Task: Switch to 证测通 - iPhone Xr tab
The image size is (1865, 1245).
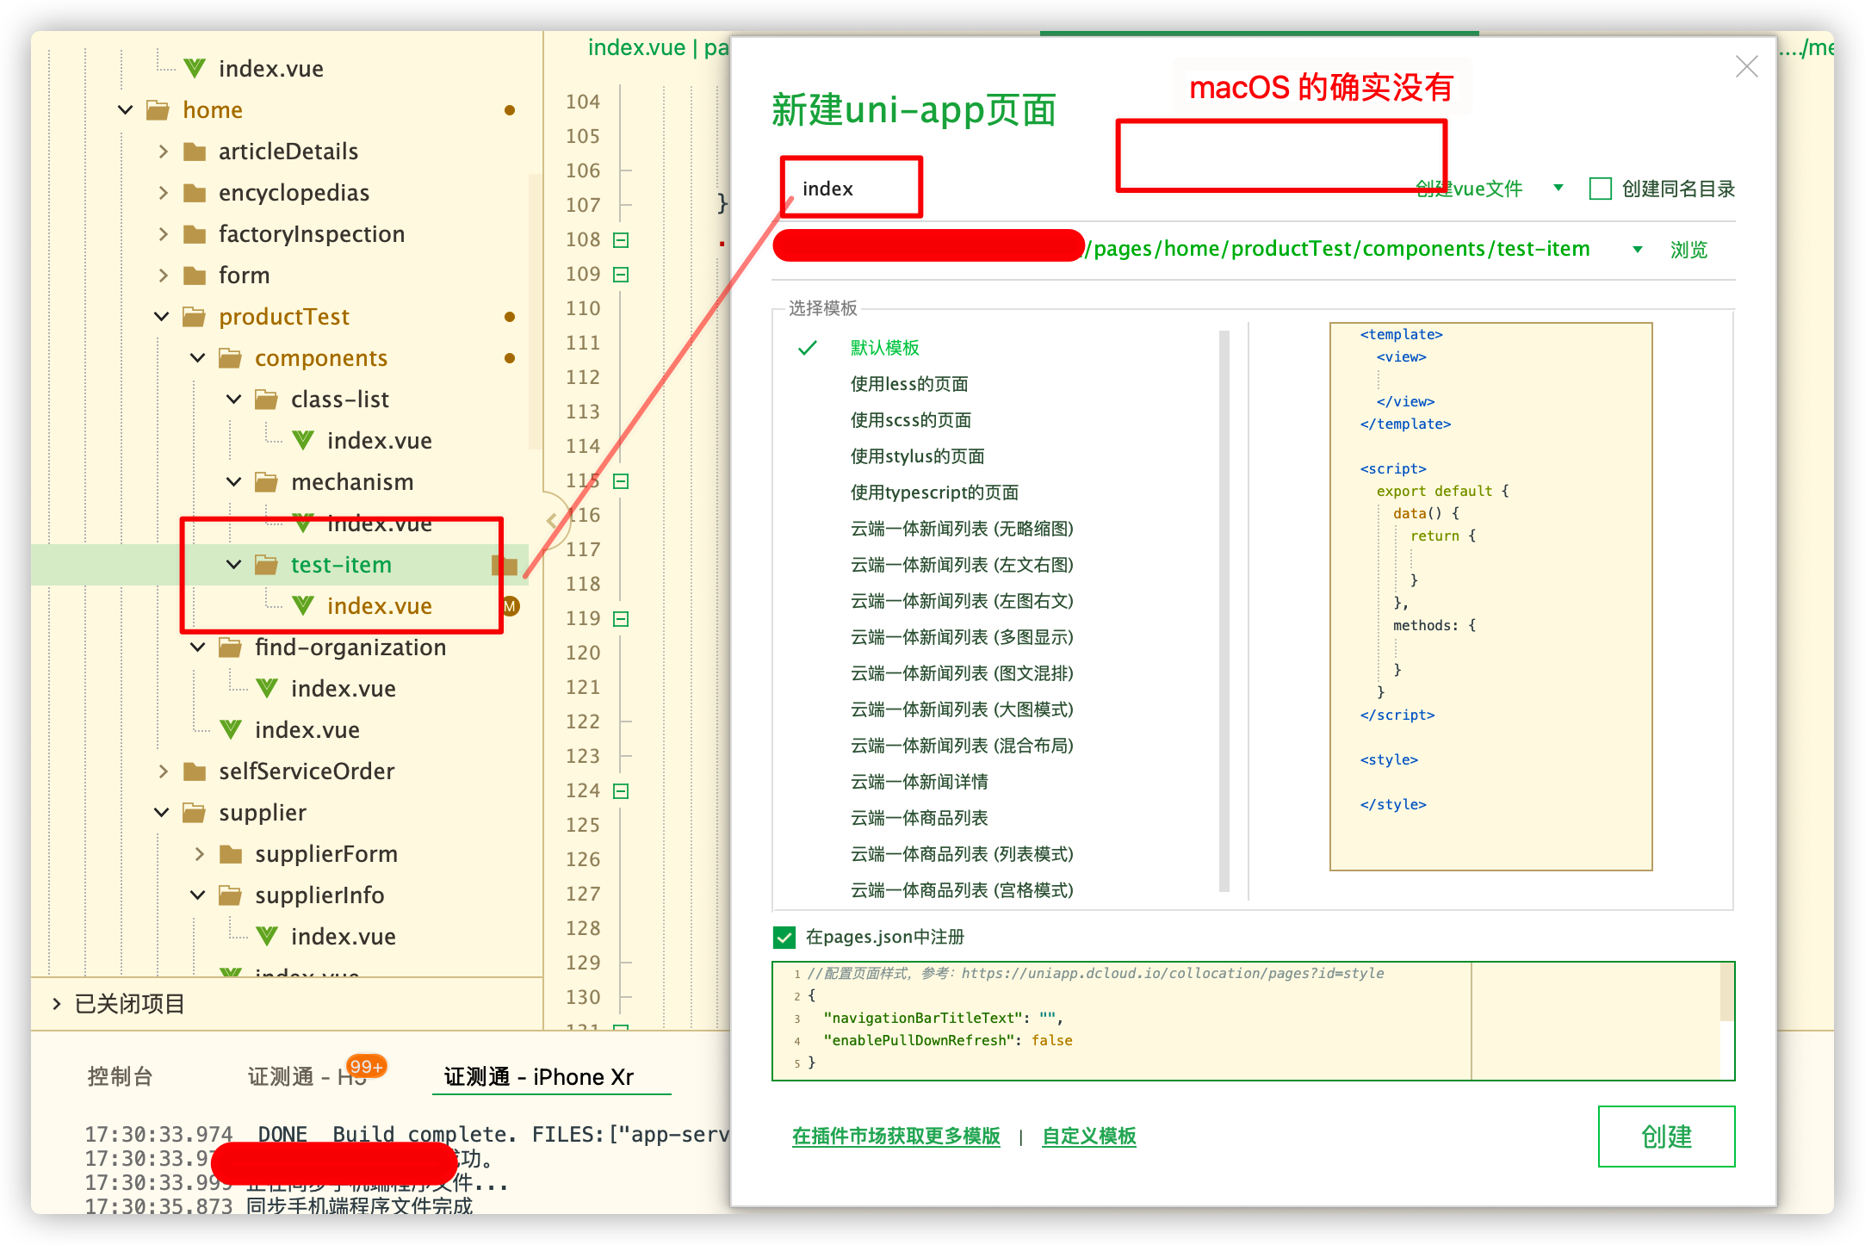Action: click(538, 1076)
